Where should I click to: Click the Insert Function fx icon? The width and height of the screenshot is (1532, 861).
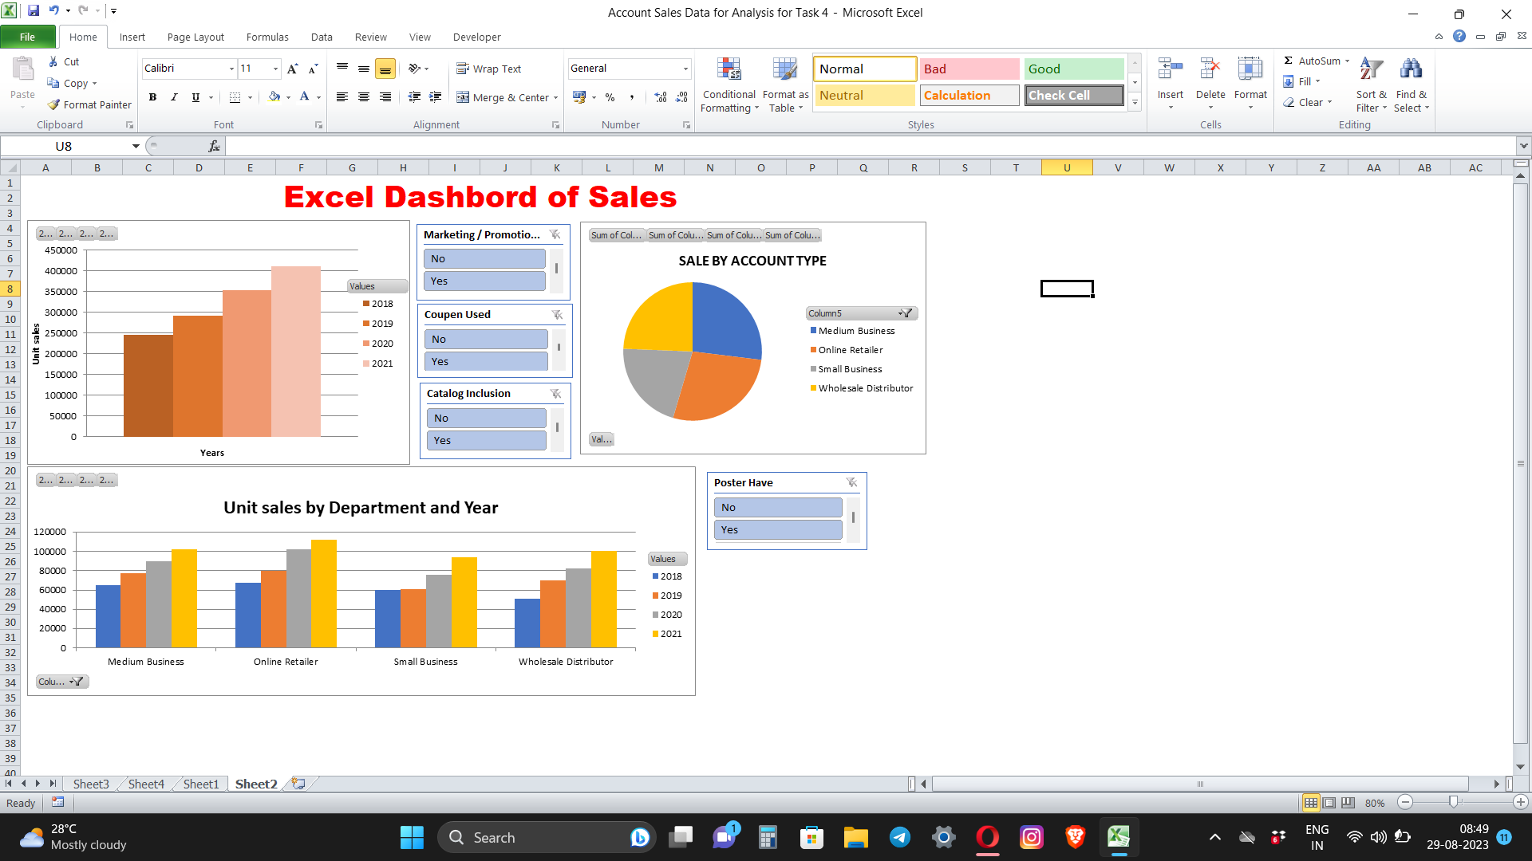214,146
